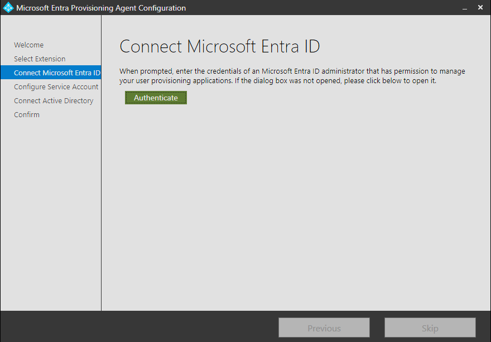Click empty title bar space near minimize

coord(391,8)
